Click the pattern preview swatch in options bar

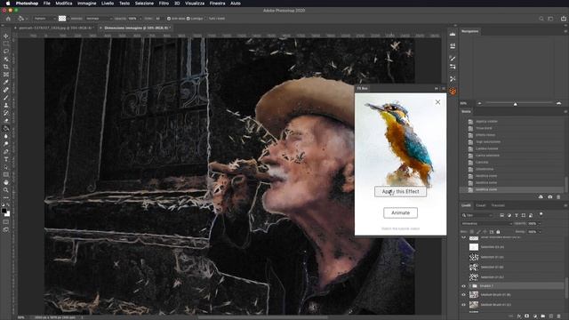click(62, 19)
